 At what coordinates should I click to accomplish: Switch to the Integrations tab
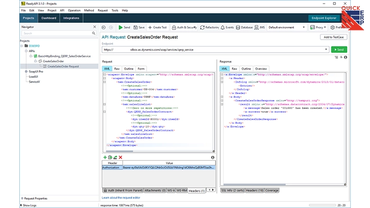click(x=71, y=18)
